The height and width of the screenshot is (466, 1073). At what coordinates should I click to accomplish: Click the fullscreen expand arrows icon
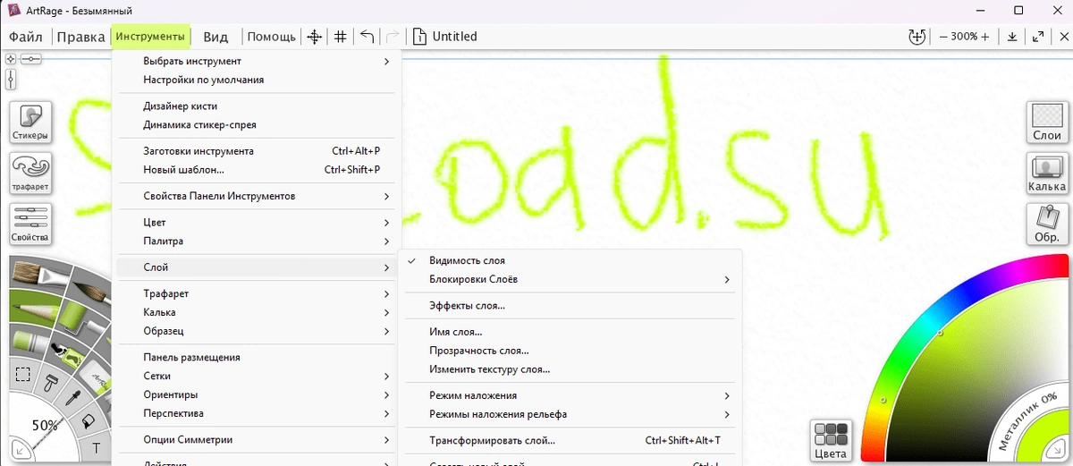pos(1038,37)
